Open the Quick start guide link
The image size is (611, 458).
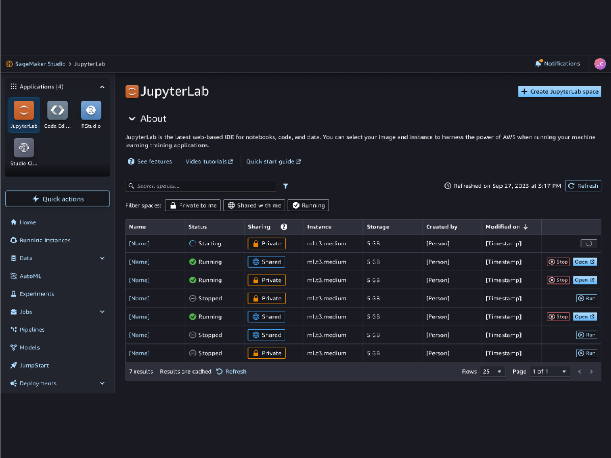tap(273, 162)
